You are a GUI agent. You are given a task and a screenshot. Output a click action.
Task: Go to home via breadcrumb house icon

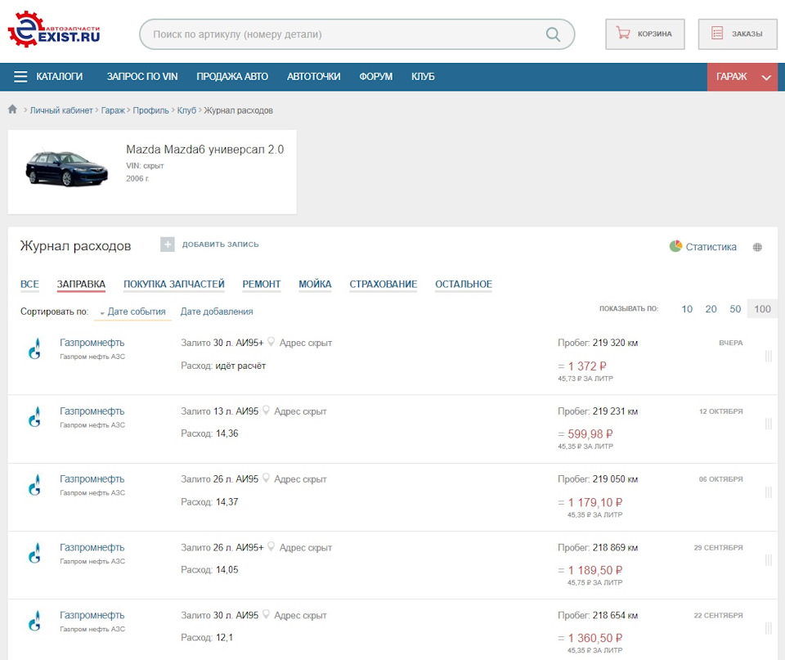pyautogui.click(x=12, y=109)
